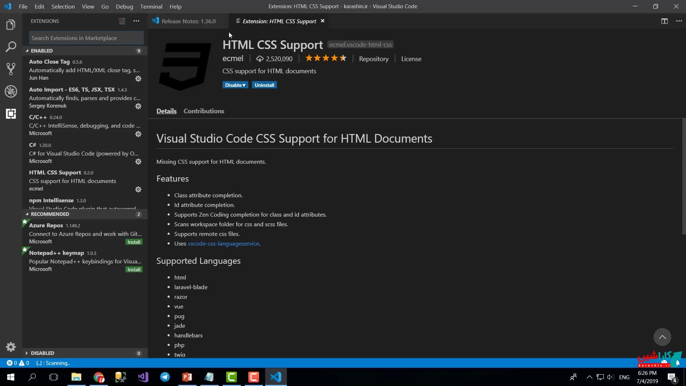Select the C# extension entry

coord(85,153)
